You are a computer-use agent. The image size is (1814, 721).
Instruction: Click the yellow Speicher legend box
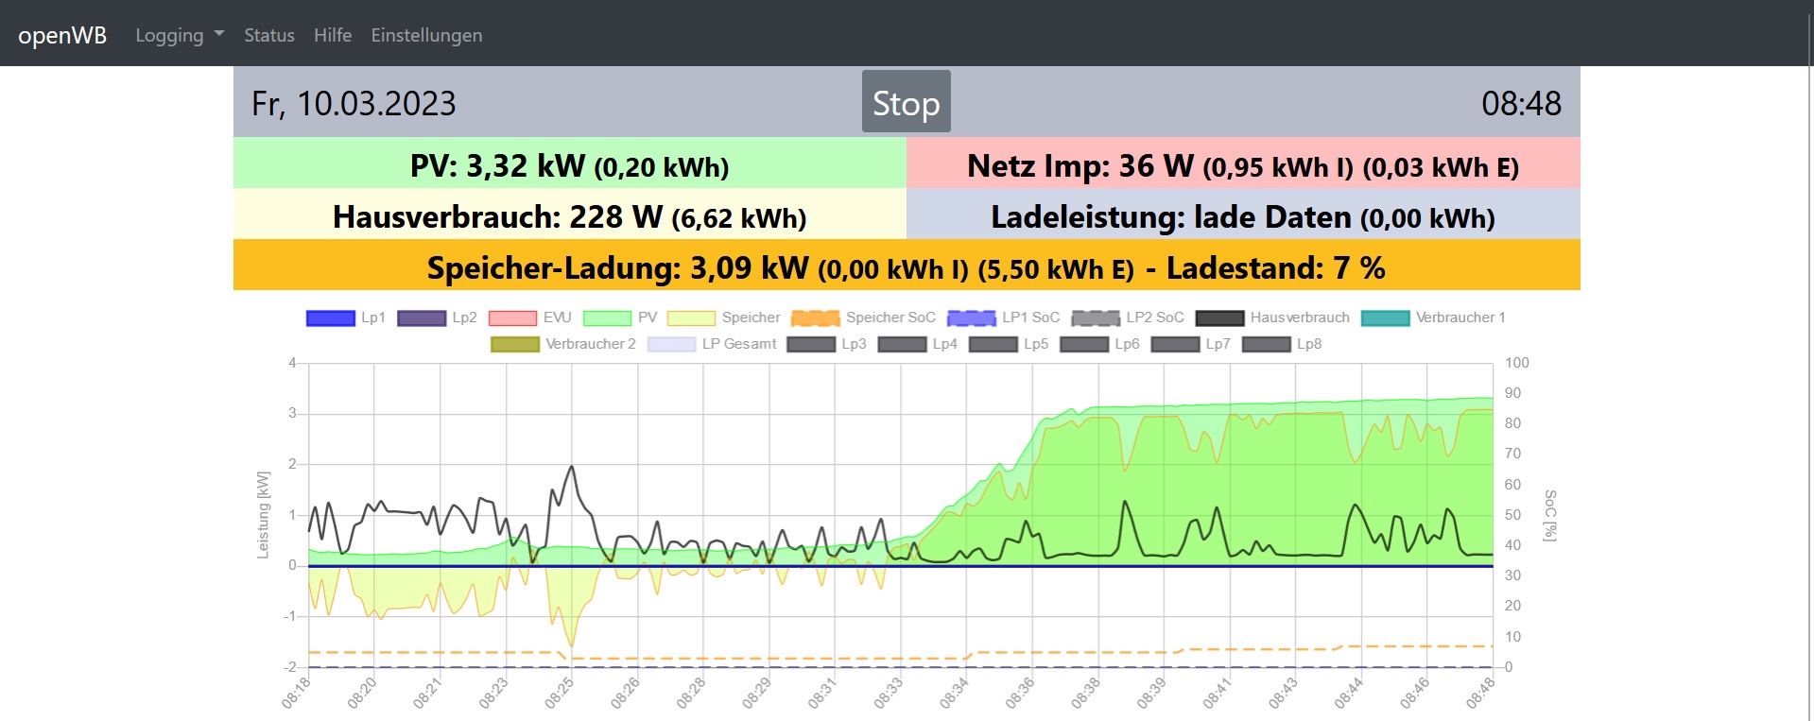pos(691,318)
